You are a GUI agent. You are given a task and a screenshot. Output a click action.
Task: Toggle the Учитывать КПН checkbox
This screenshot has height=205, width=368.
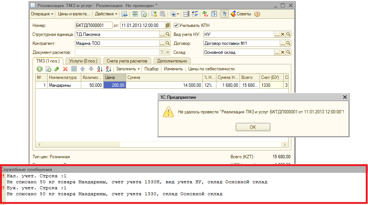pos(176,25)
